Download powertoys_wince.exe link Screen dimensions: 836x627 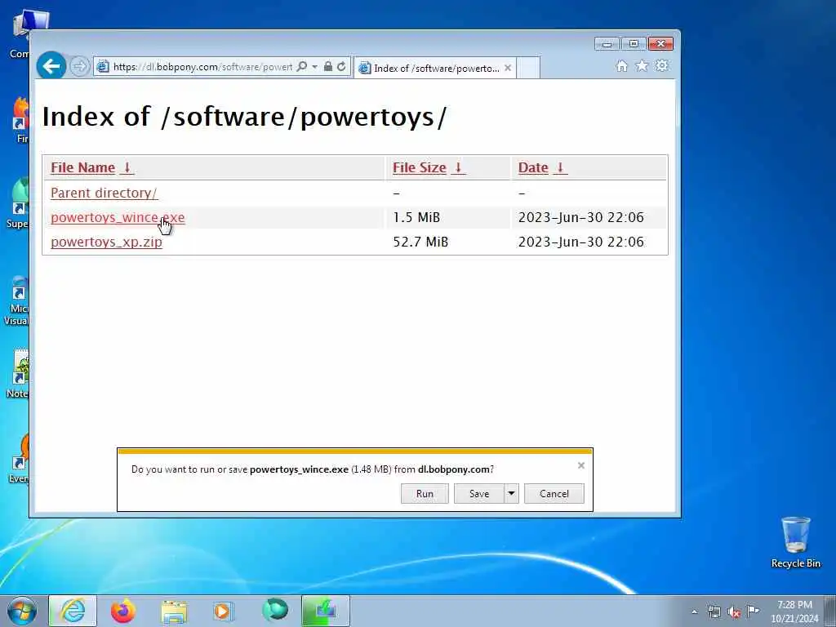tap(118, 217)
